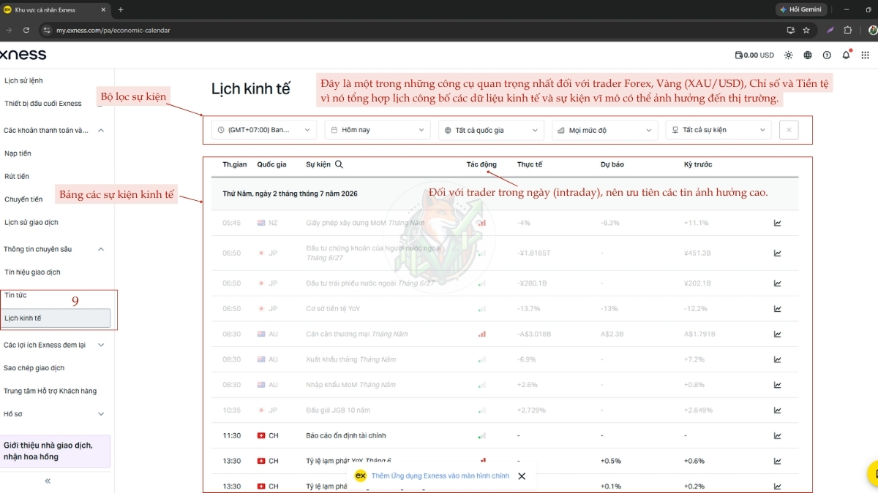Open chart for Tỷ lệ lạm phát YoY
Image resolution: width=878 pixels, height=493 pixels.
[778, 461]
